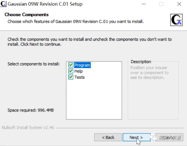
Task: Click the Choose Components heading
Action: pos(27,15)
